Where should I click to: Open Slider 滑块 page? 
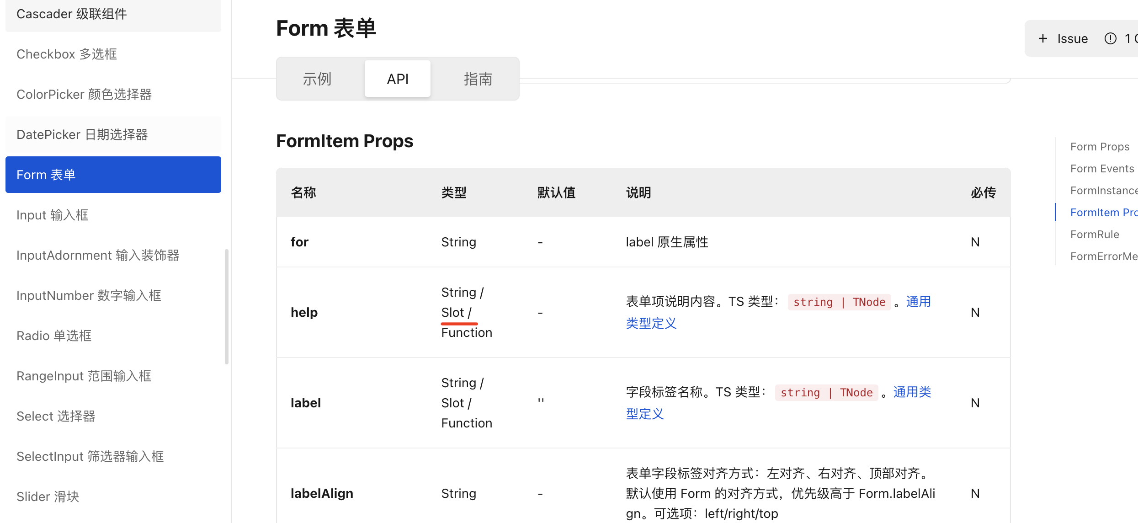pyautogui.click(x=113, y=496)
